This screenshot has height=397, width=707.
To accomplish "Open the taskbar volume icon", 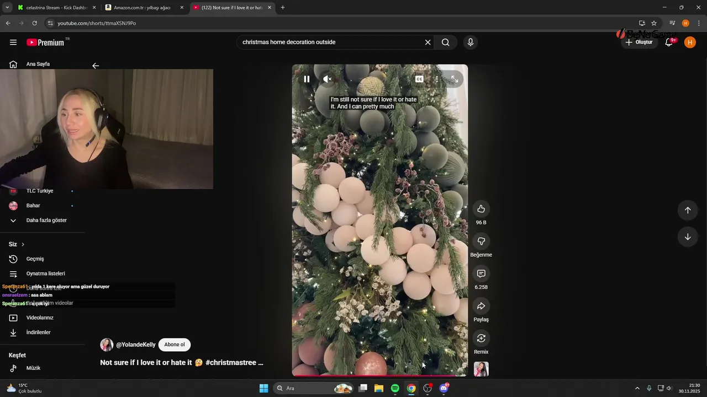I will tap(669, 388).
